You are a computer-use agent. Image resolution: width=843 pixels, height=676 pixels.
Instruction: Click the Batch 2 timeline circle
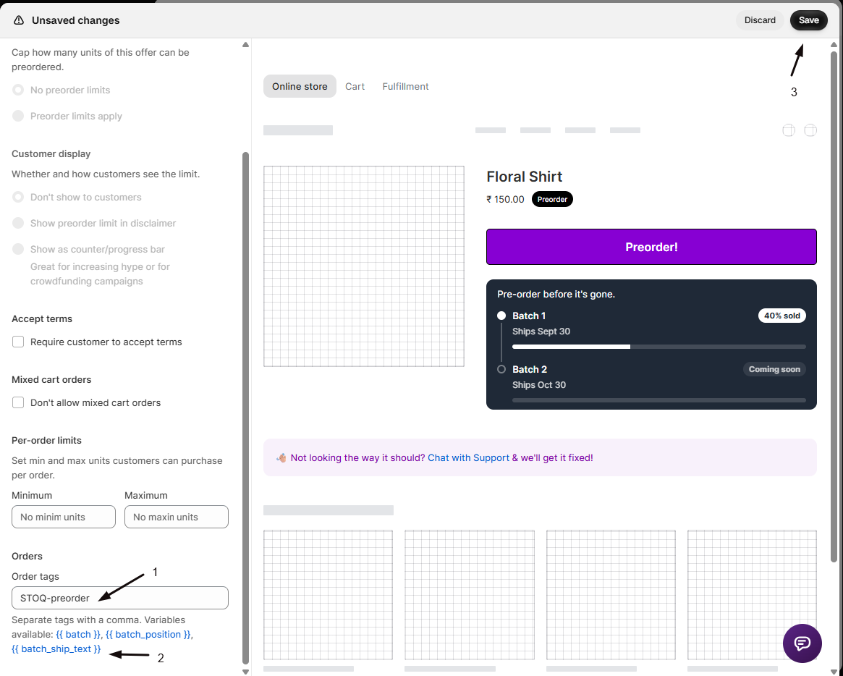[501, 369]
